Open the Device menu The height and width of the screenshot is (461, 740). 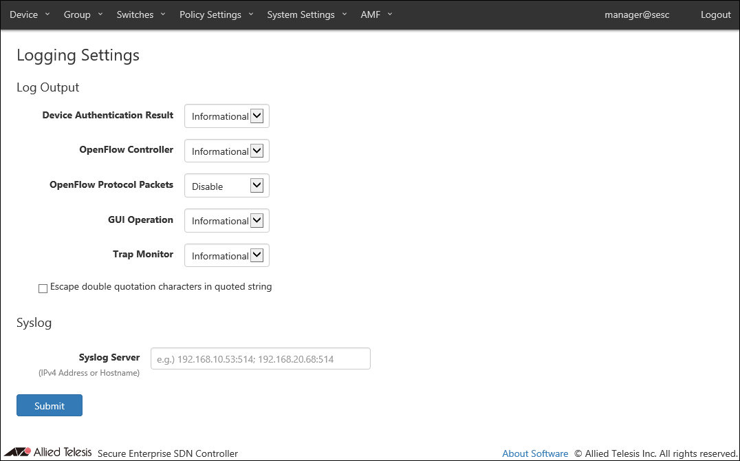click(30, 14)
